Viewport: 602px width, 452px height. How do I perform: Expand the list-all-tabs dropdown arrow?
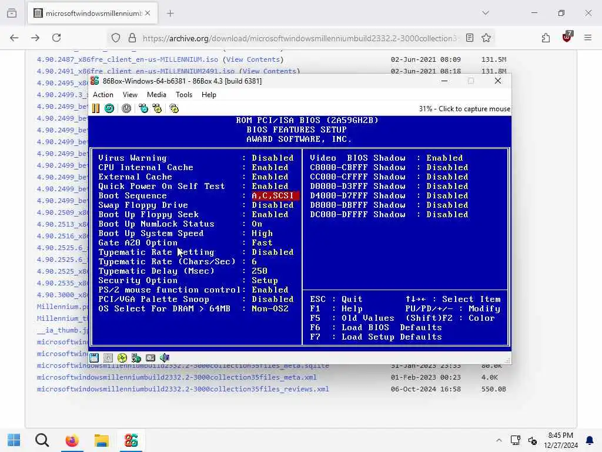point(486,13)
